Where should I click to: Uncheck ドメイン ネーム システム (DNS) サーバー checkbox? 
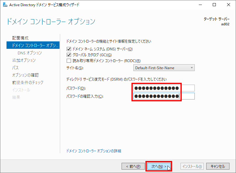pos(69,49)
